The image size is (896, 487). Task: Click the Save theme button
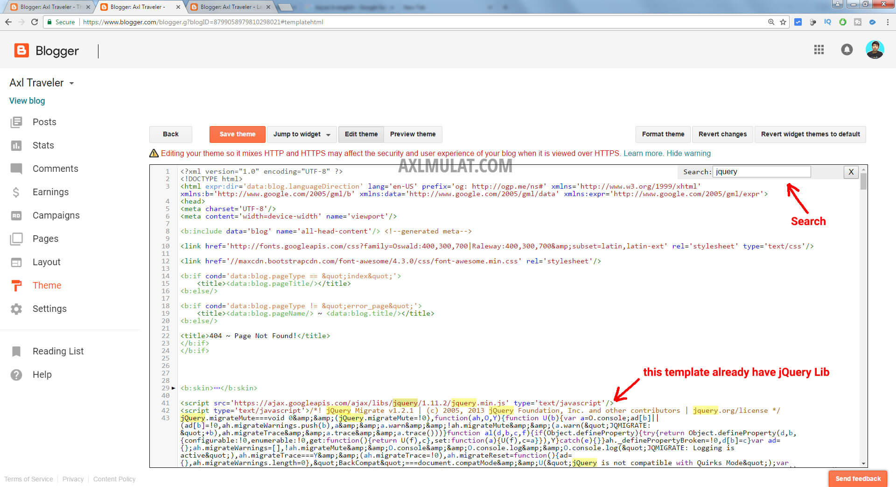pos(237,134)
